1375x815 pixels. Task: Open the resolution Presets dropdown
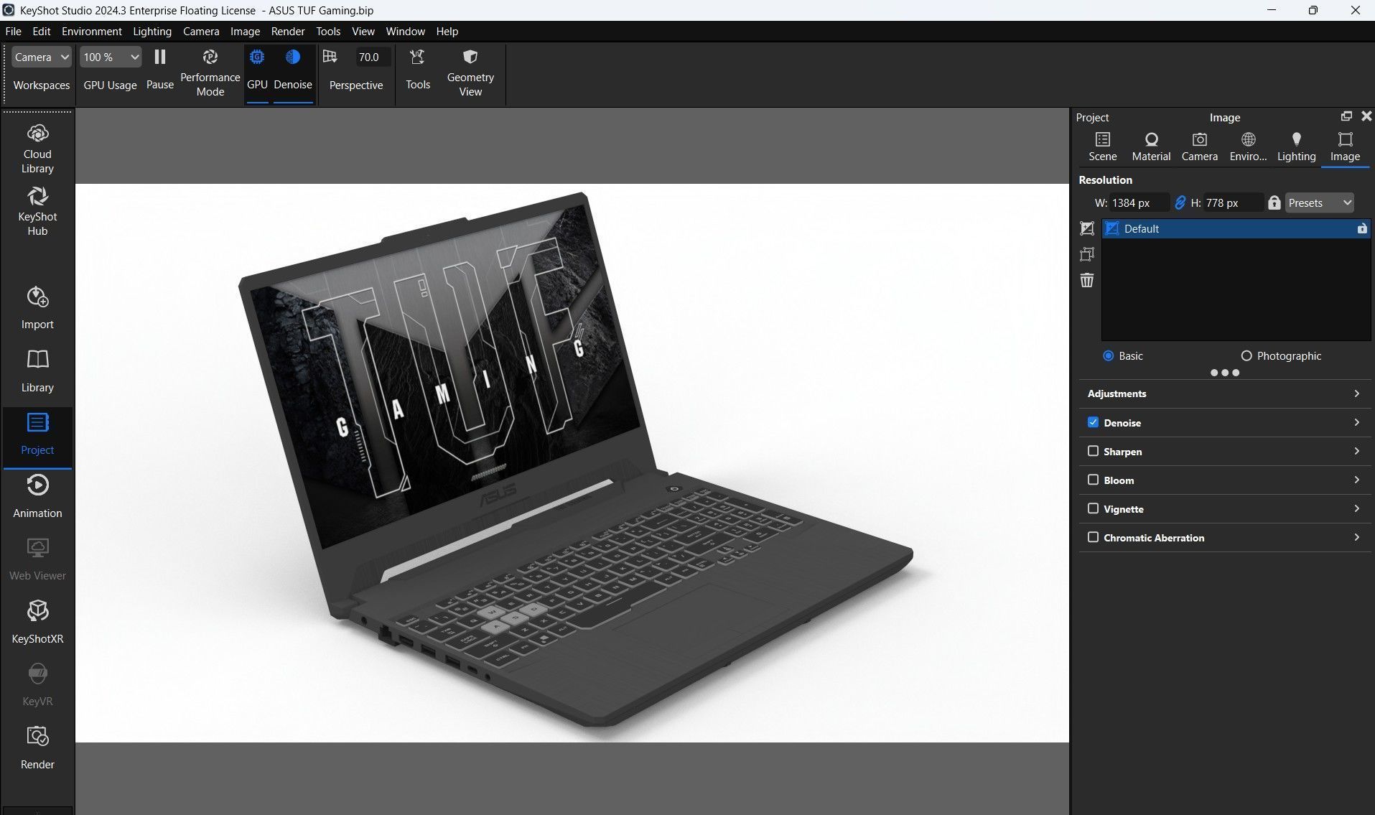tap(1320, 202)
